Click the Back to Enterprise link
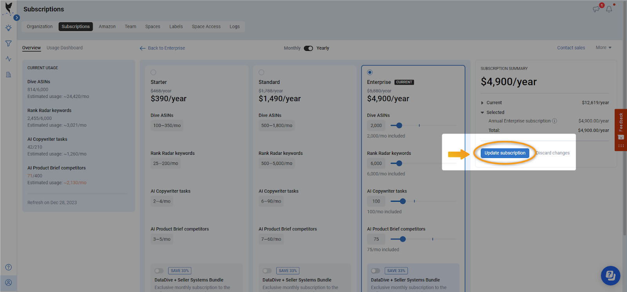The width and height of the screenshot is (627, 292). [x=167, y=48]
